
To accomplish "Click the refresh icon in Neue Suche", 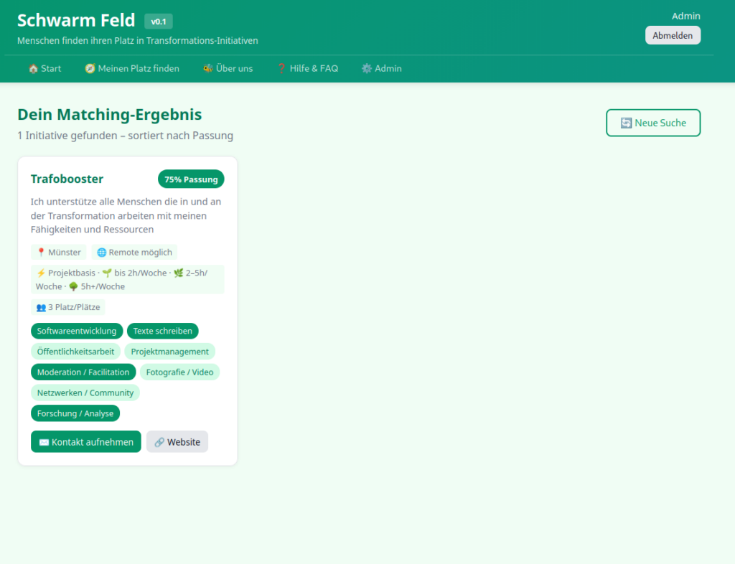I will click(x=626, y=123).
